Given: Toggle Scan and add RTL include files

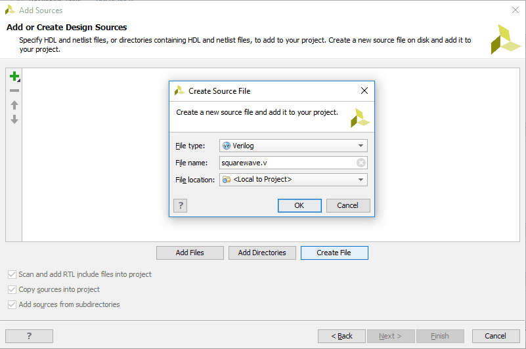Looking at the screenshot, I should coord(12,274).
